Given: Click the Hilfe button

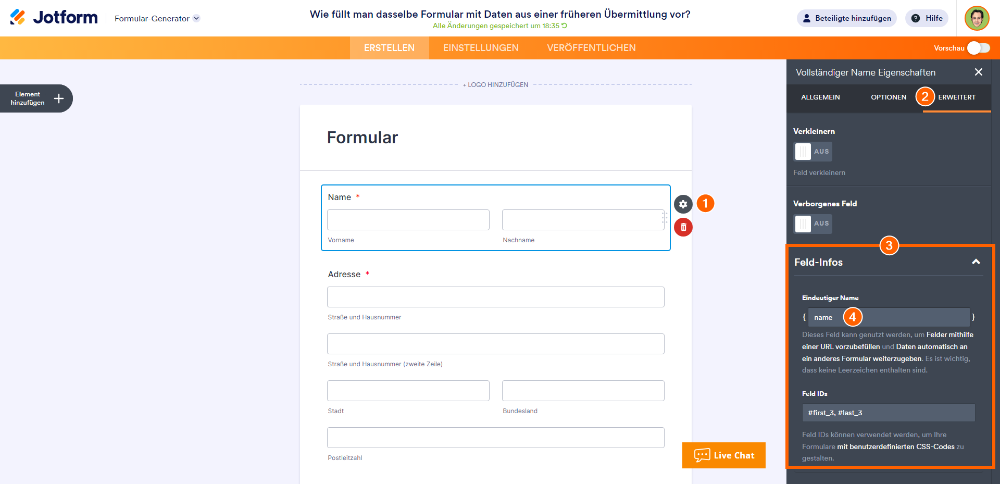Looking at the screenshot, I should [927, 18].
